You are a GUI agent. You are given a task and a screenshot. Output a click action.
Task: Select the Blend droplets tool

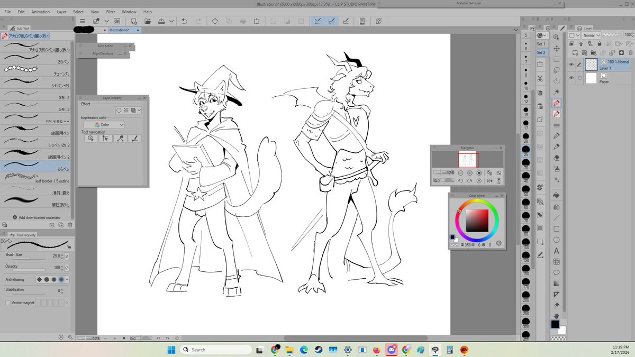(x=556, y=207)
